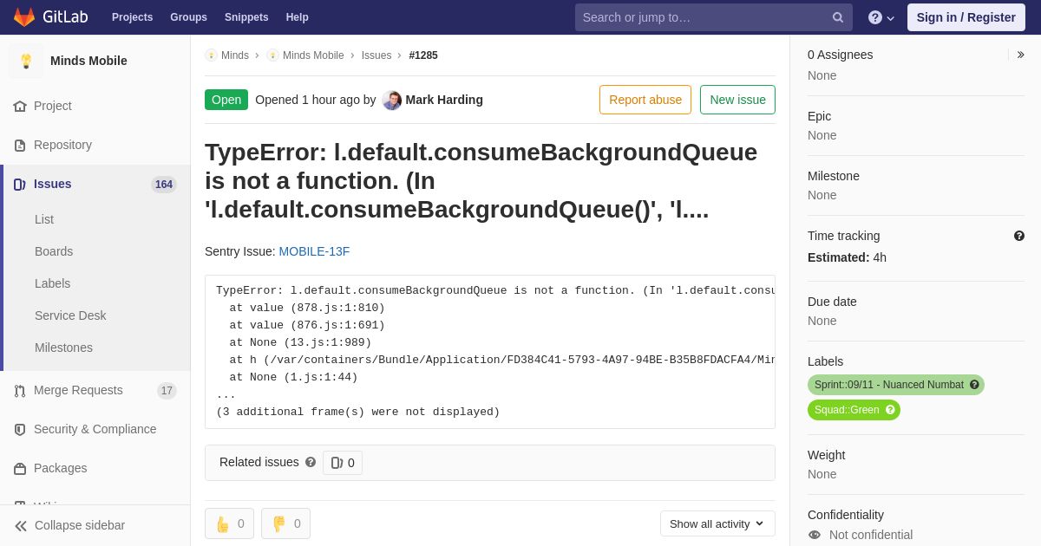Select the Issues icon in sidebar
This screenshot has height=546, width=1041.
pyautogui.click(x=20, y=184)
